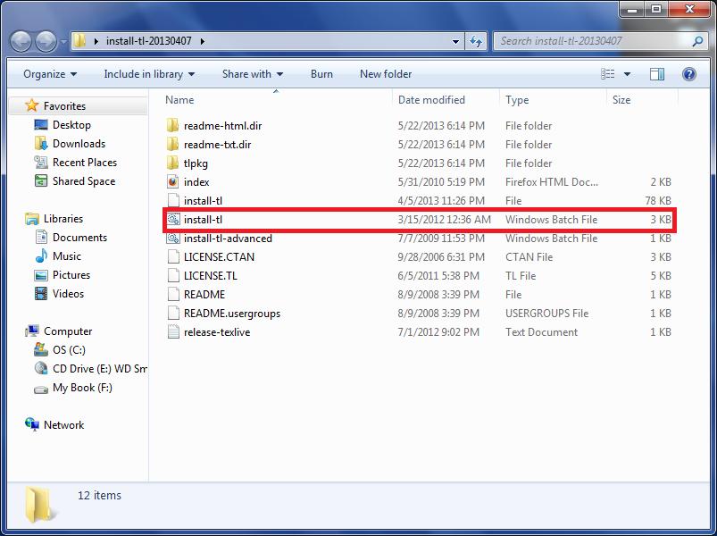Click the Back navigation arrow button
Screen dimensions: 717x536
point(21,42)
